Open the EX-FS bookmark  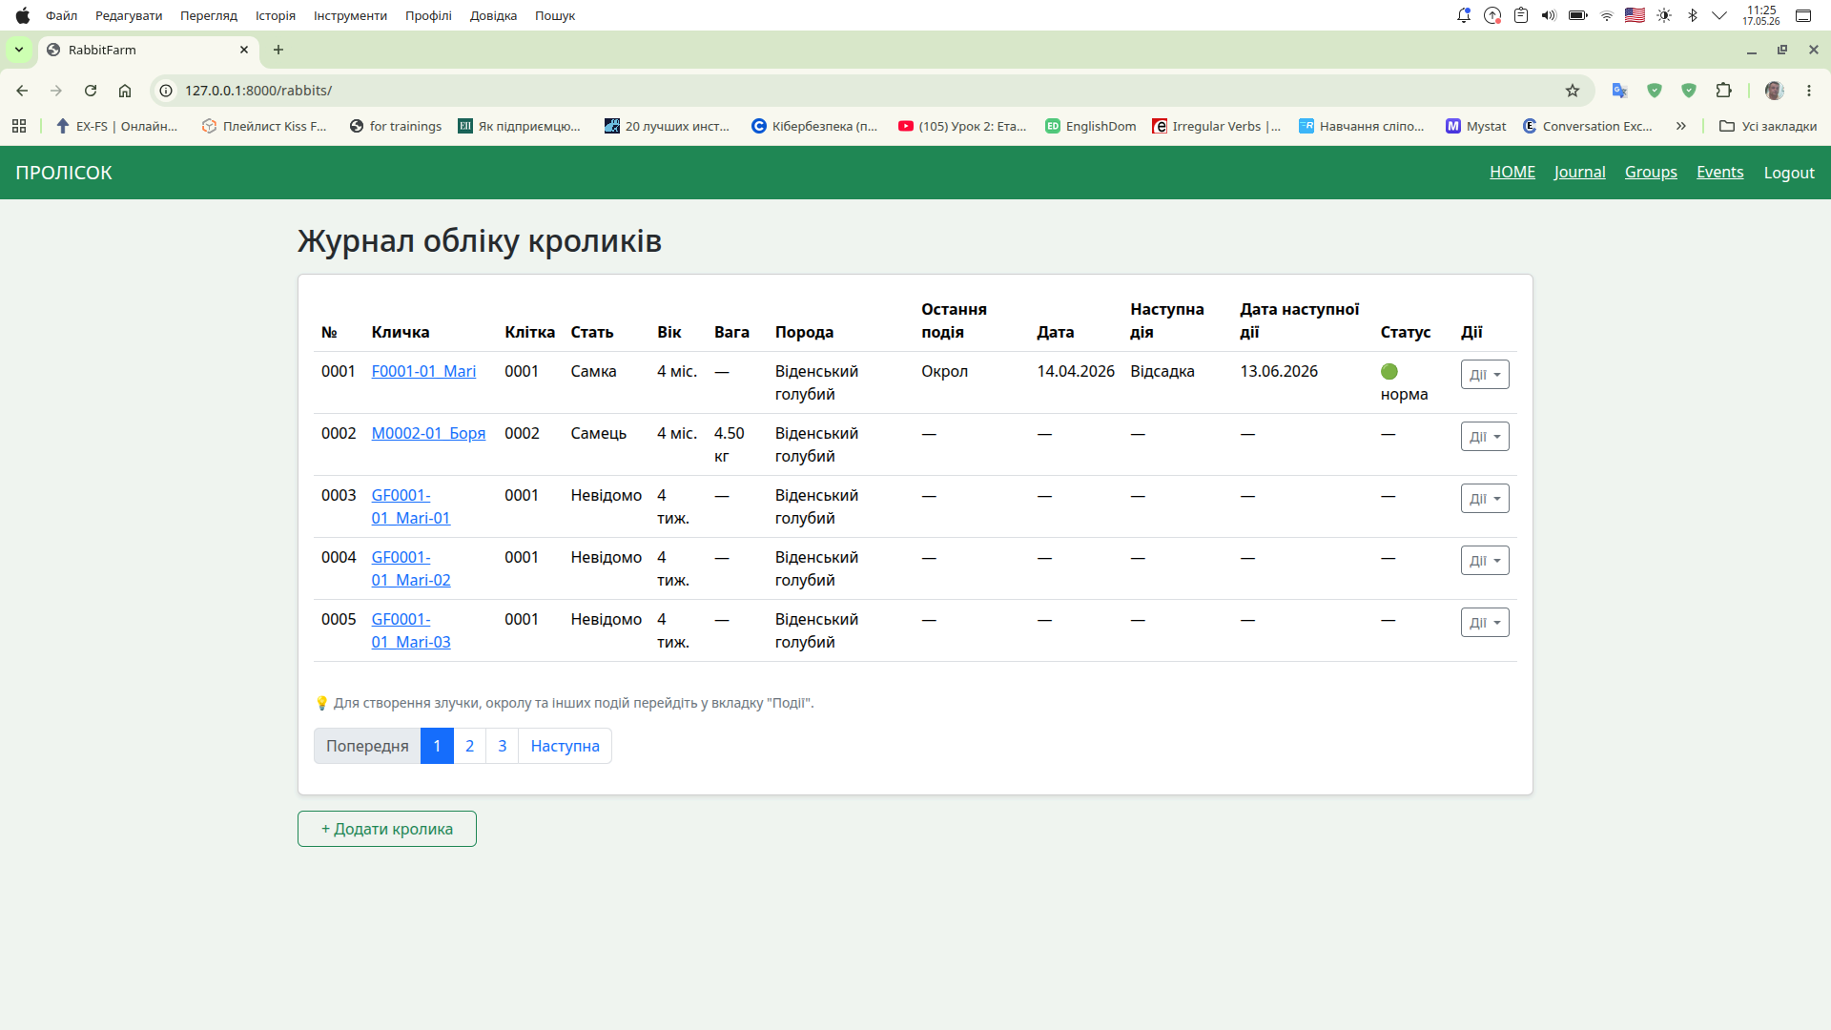pos(117,126)
